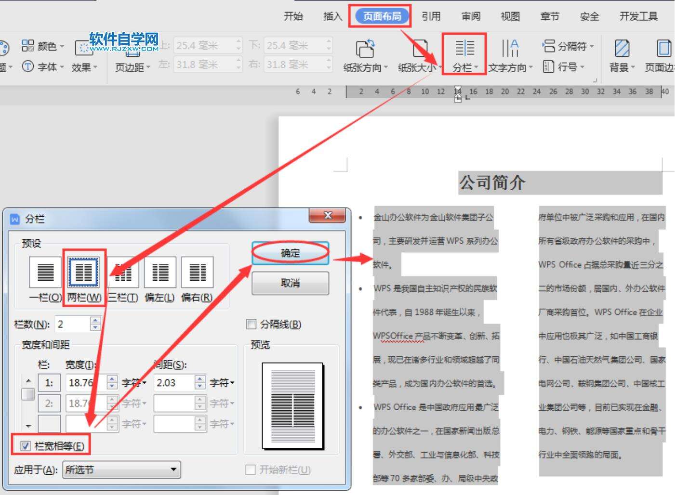
Task: Switch to the 开发工具 Developer Tools tab
Action: [x=638, y=16]
